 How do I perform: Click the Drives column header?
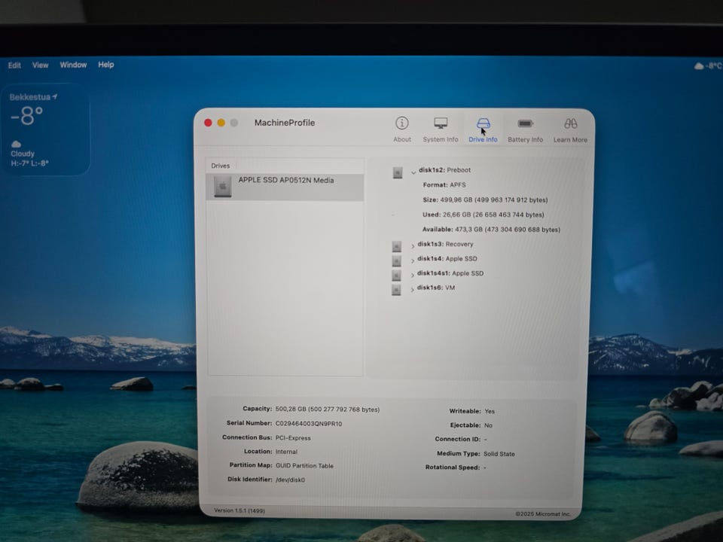tap(221, 166)
